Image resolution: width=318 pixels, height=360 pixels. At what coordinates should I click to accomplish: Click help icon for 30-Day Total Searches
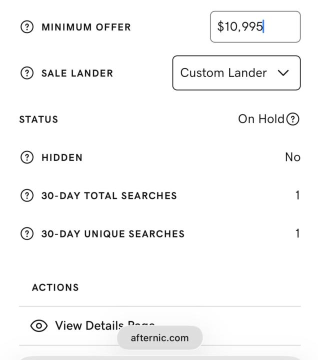click(x=26, y=195)
